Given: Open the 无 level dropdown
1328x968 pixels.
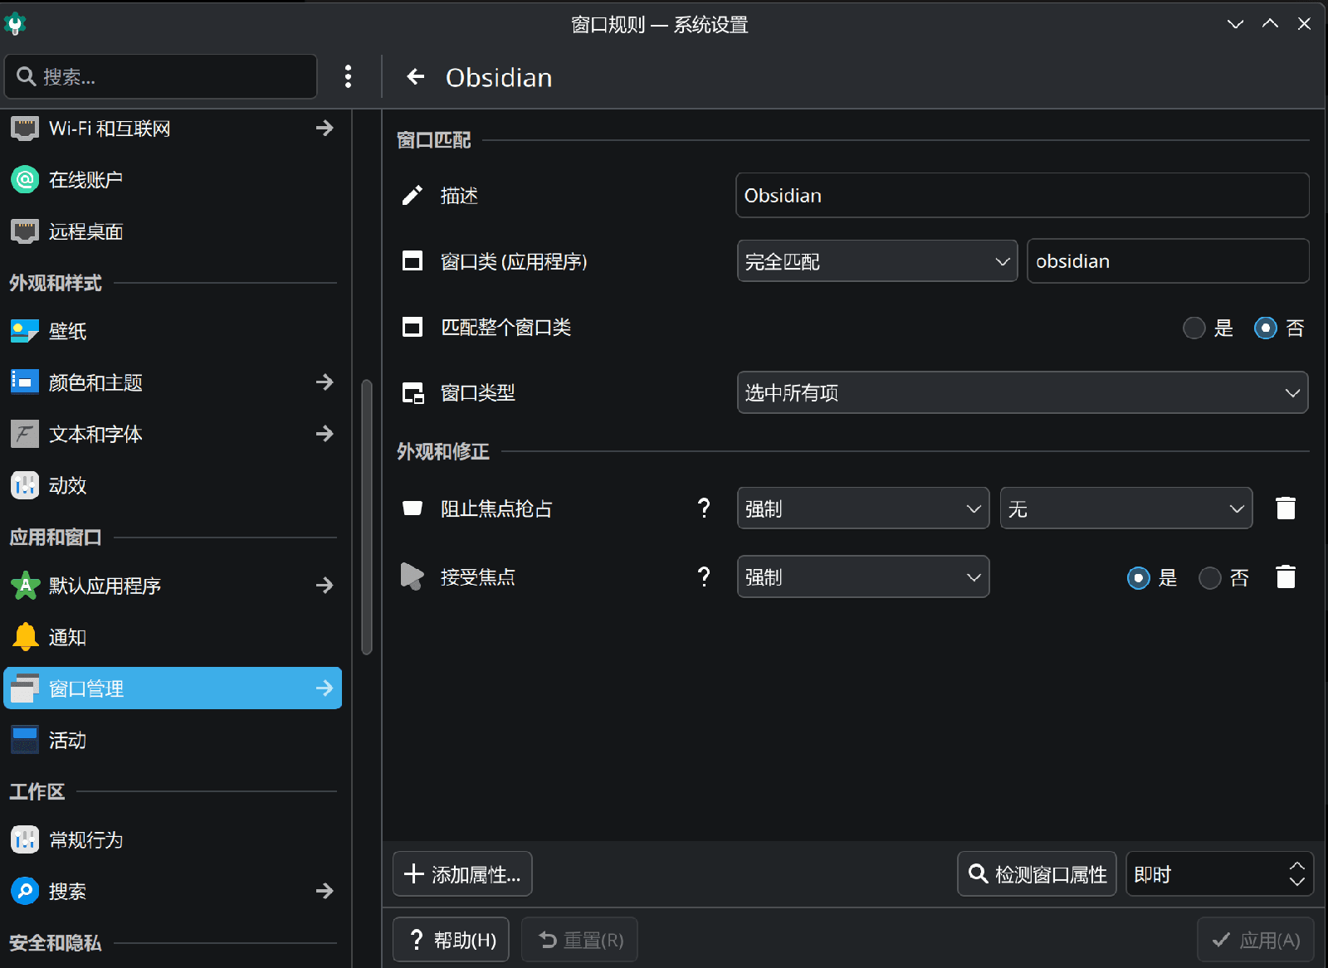Looking at the screenshot, I should [x=1126, y=508].
